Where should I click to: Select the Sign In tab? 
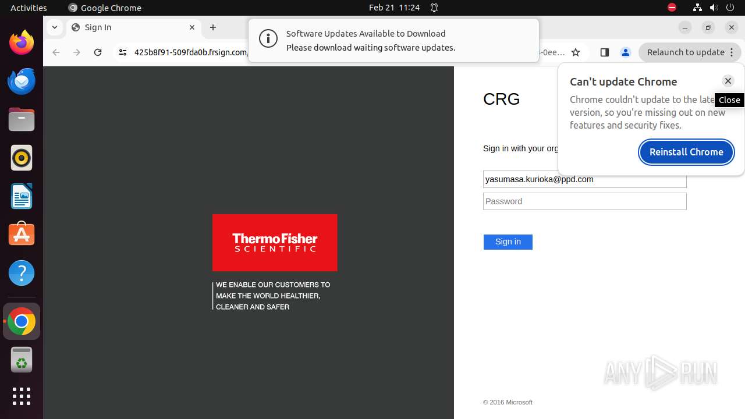(133, 27)
